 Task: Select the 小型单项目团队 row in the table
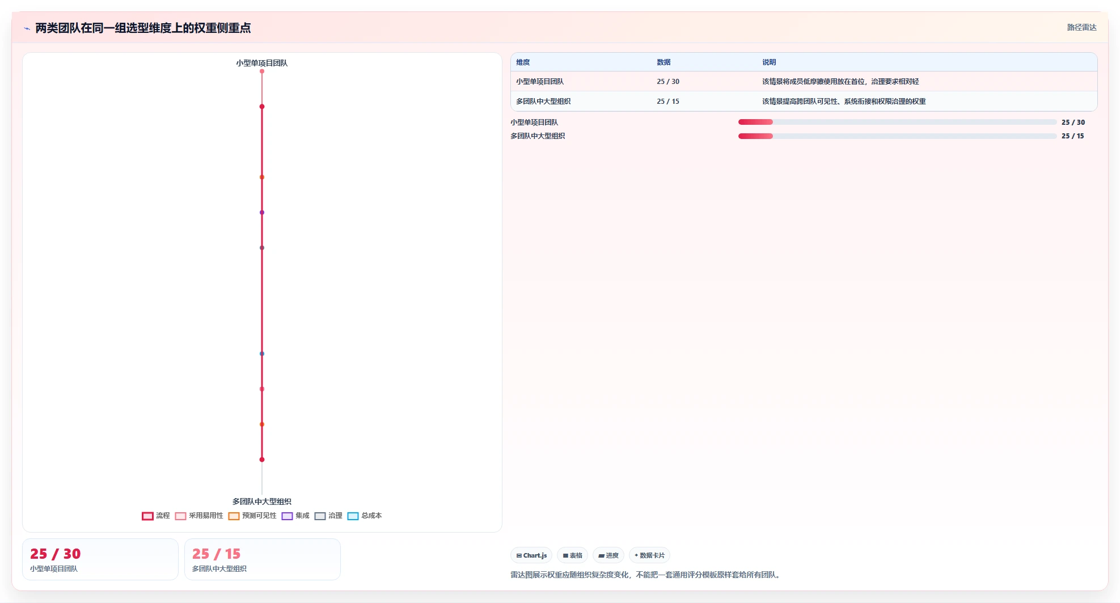(x=804, y=82)
